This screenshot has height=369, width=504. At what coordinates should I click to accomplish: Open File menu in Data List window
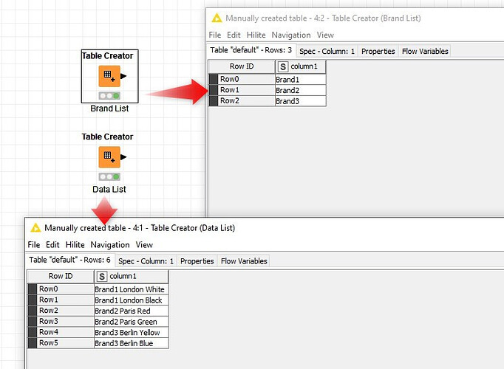[x=34, y=244]
